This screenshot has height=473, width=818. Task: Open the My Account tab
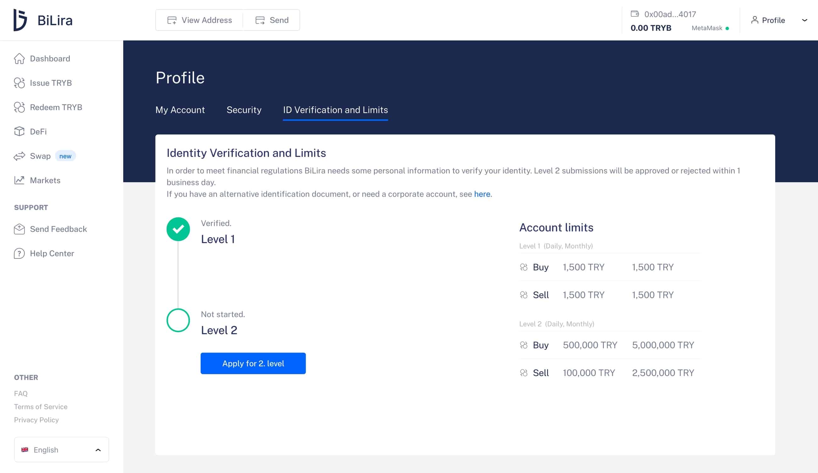click(x=180, y=110)
